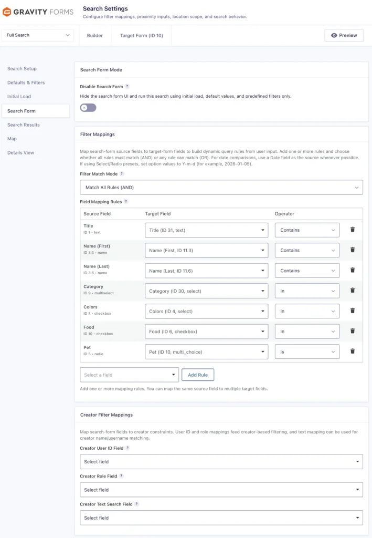Open the Food operator In dropdown
Viewport: 372px width, 538px height.
point(307,332)
